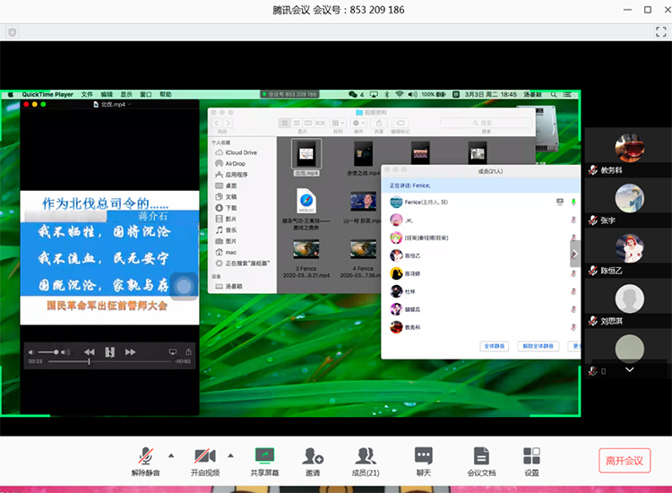The image size is (672, 493).
Task: Expand video options arrow beside 开启视频
Action: (230, 454)
